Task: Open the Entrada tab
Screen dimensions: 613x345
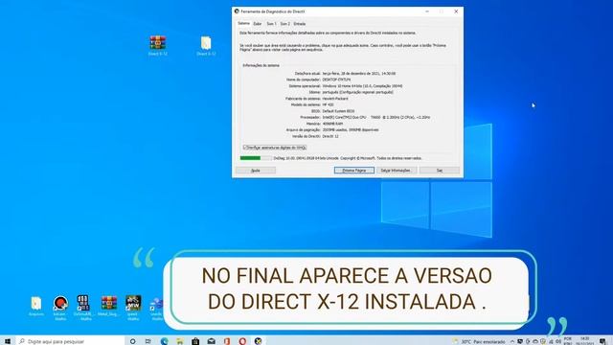Action: point(300,24)
